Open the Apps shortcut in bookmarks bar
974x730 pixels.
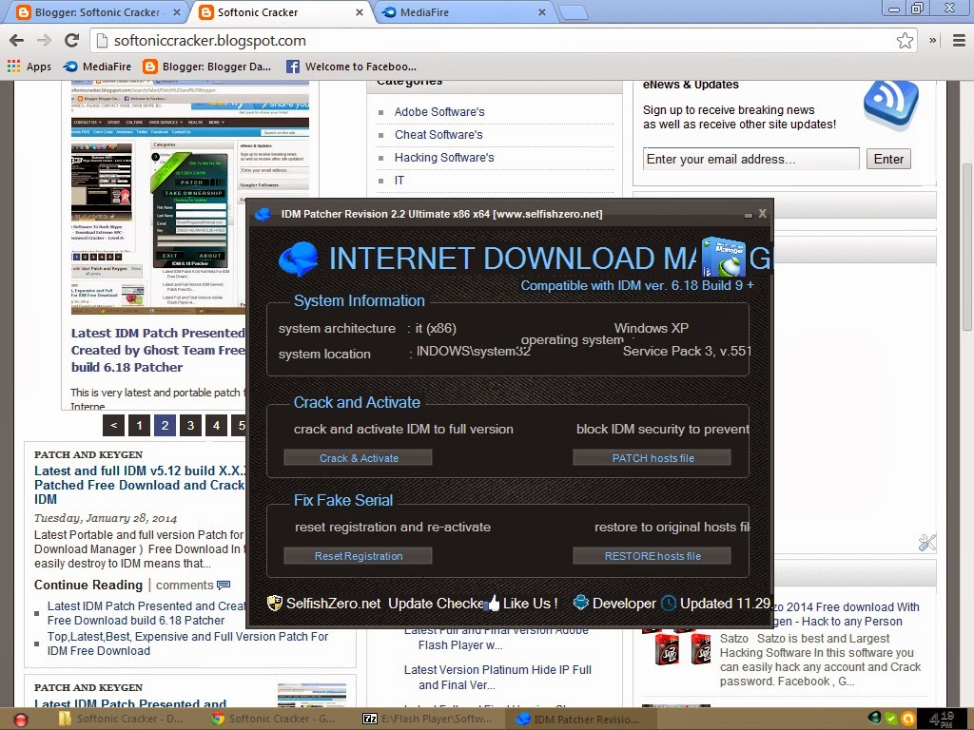pyautogui.click(x=29, y=67)
